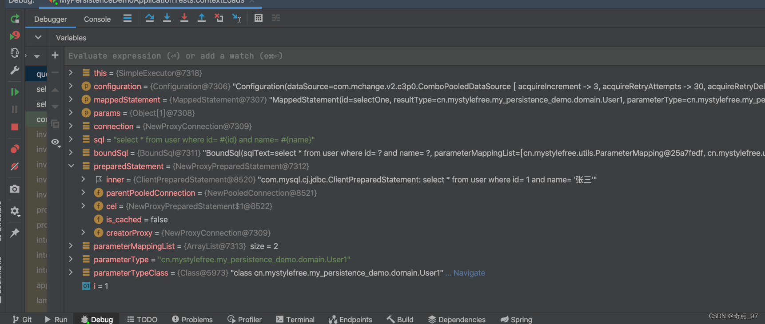765x324 pixels.
Task: Click the move watch up arrow
Action: tap(55, 90)
